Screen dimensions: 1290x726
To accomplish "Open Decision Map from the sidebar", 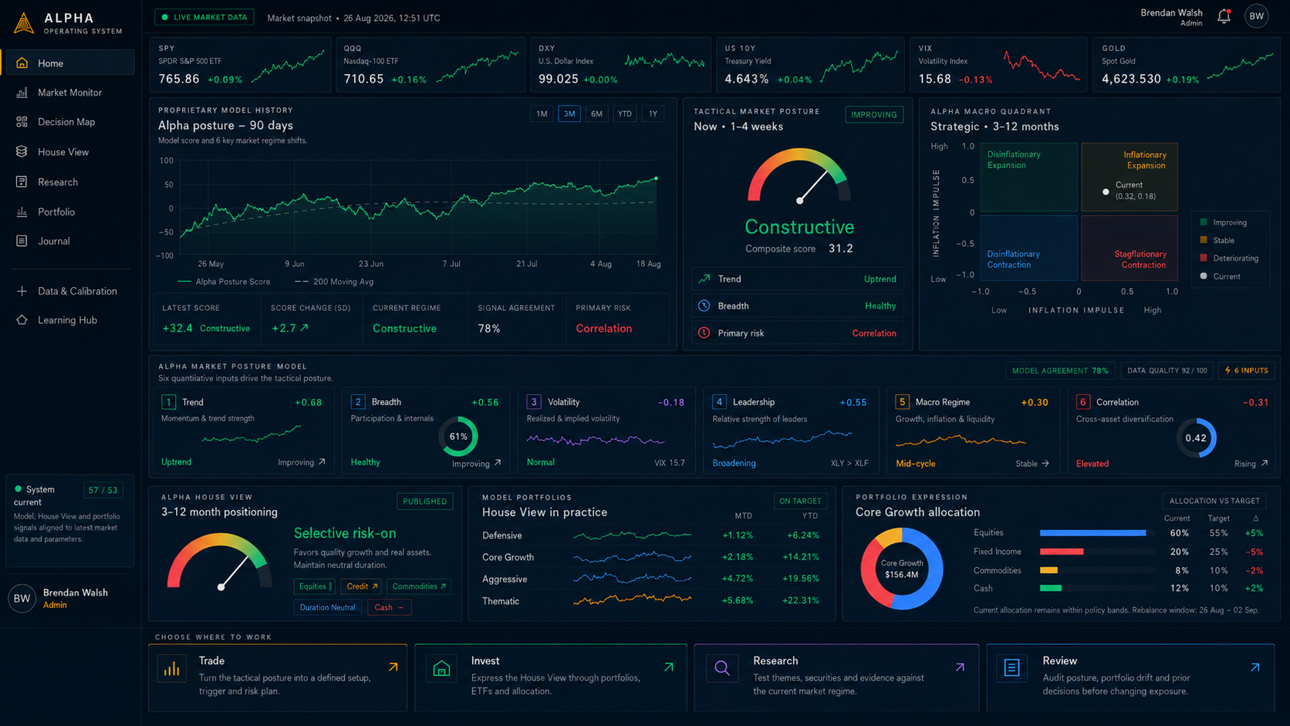I will point(68,122).
